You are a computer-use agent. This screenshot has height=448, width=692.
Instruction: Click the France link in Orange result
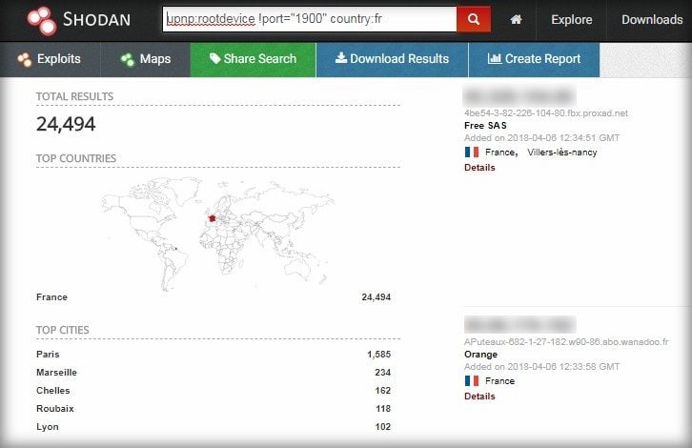[x=500, y=380]
